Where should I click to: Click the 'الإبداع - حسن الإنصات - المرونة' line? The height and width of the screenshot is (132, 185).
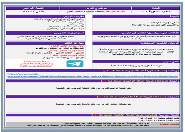tap(63, 58)
